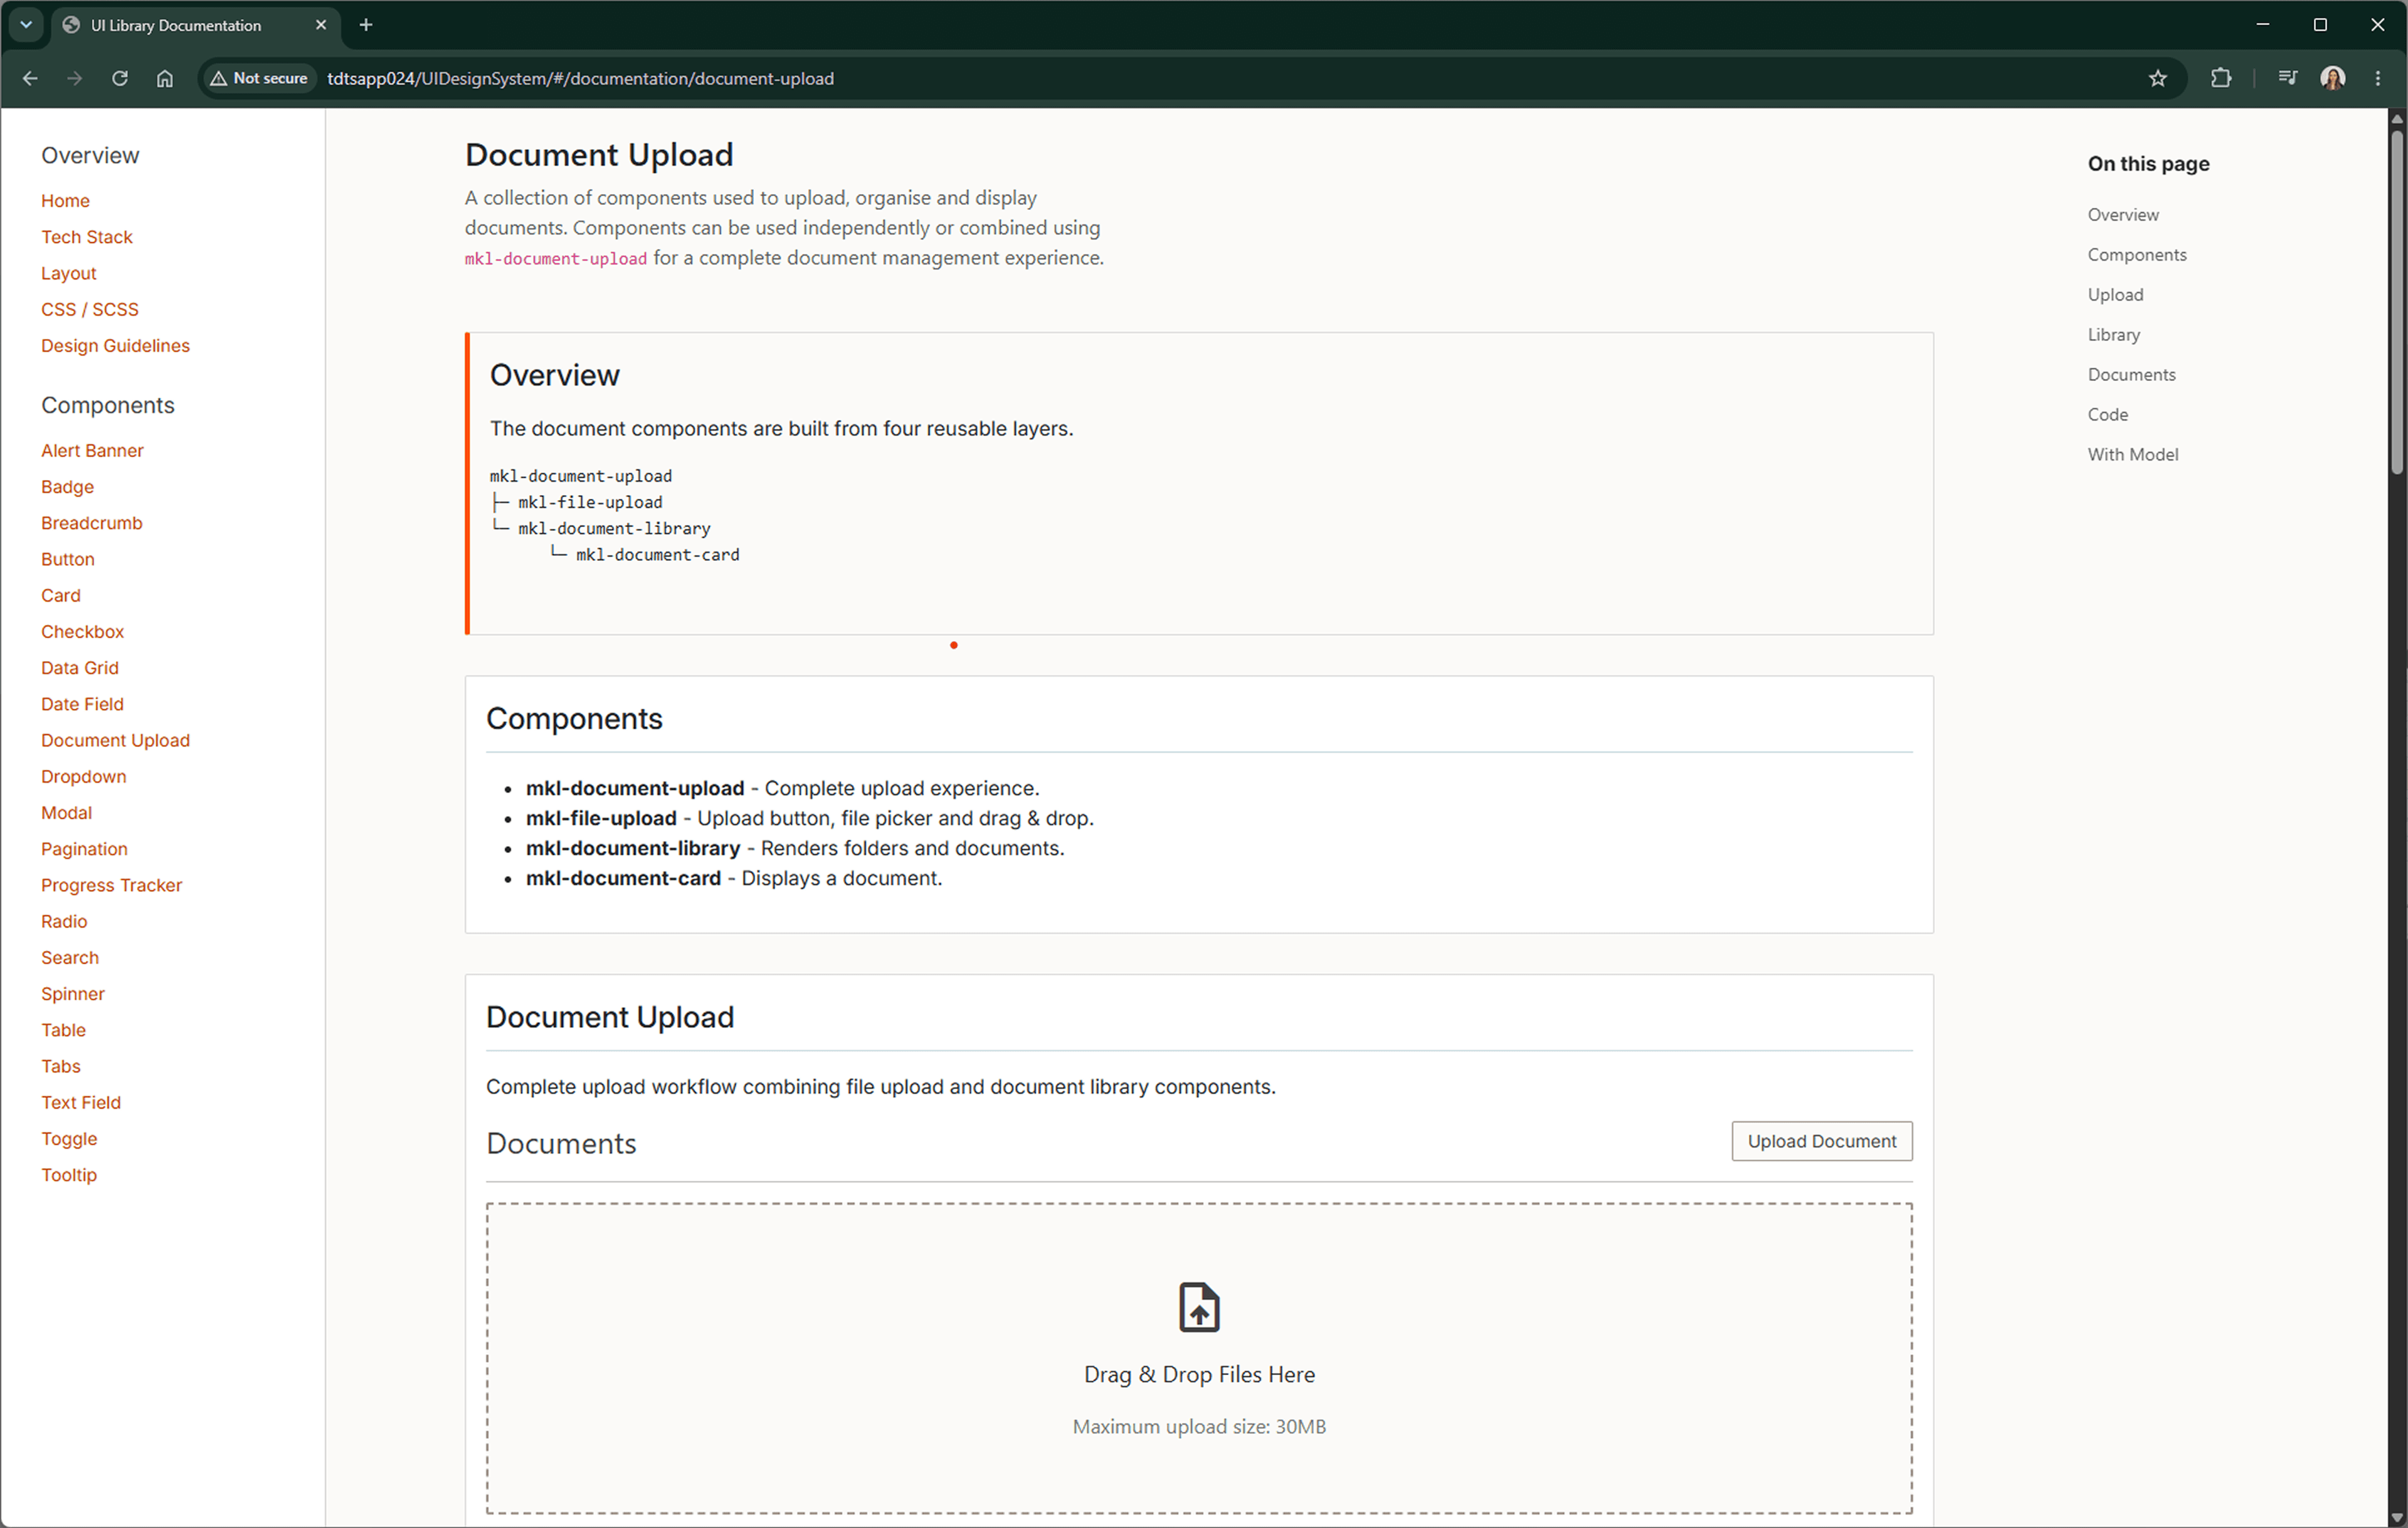Open the media controls icon in toolbar
This screenshot has width=2408, height=1528.
[2287, 78]
